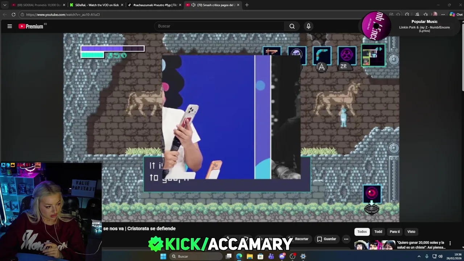Save video with Guardar button
Screen dimensions: 464x261
tap(327, 239)
